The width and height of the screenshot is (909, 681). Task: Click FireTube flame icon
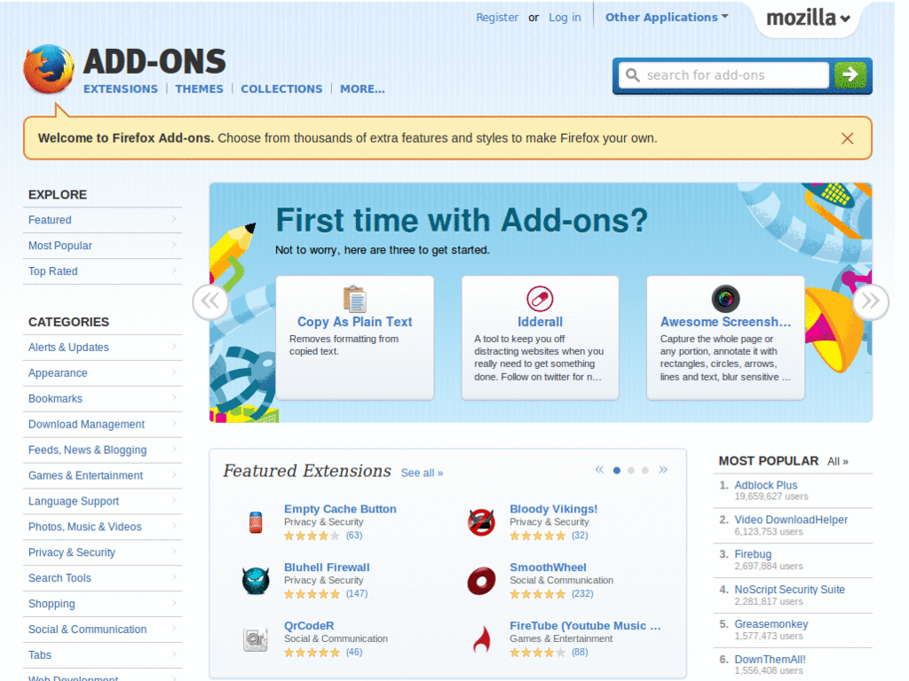[x=481, y=639]
